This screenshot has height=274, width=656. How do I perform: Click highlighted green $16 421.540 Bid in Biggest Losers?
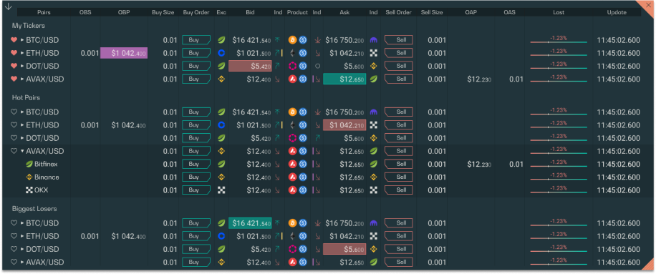pos(250,223)
